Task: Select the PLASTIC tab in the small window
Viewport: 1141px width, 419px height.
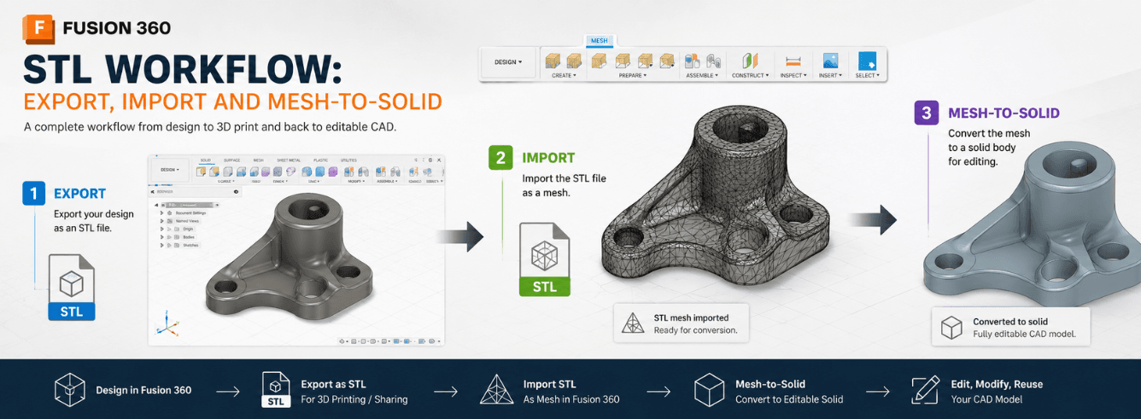Action: pos(321,160)
